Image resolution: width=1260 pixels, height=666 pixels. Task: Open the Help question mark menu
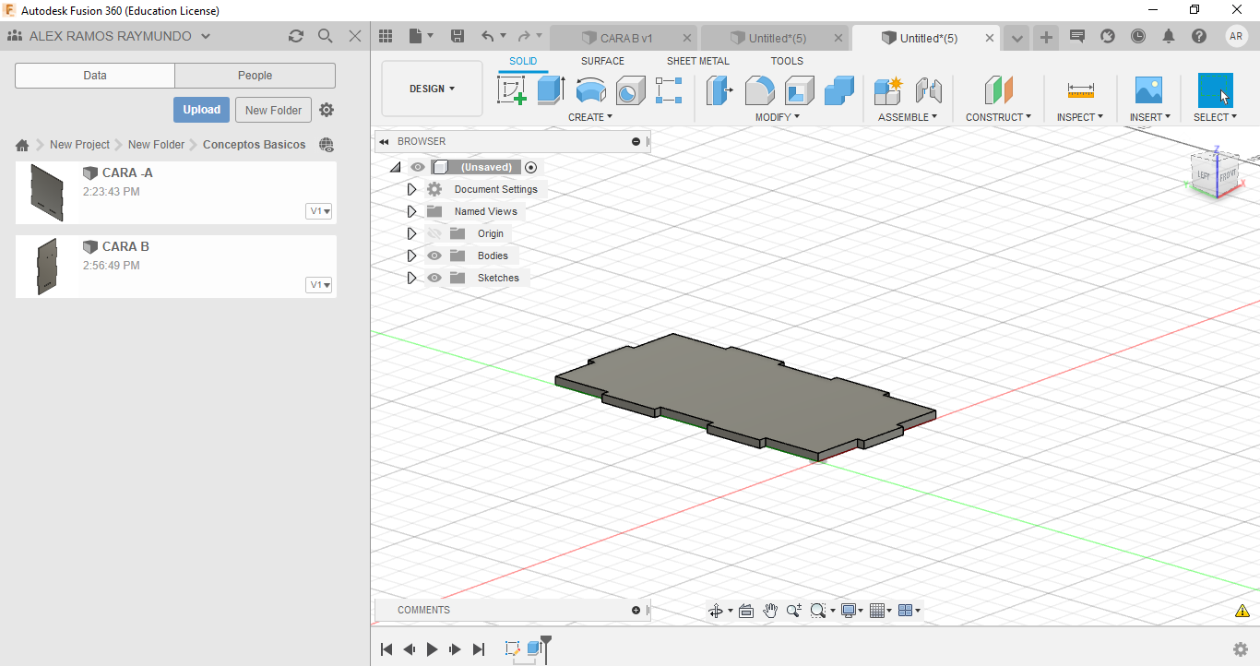[x=1199, y=36]
